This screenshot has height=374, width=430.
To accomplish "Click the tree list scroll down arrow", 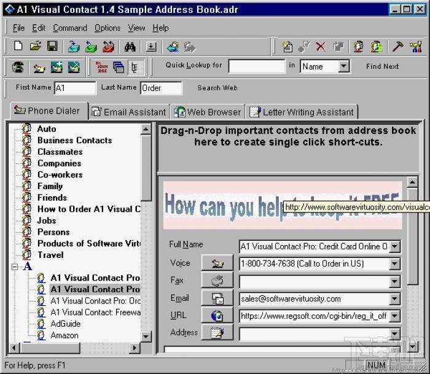I will click(146, 337).
